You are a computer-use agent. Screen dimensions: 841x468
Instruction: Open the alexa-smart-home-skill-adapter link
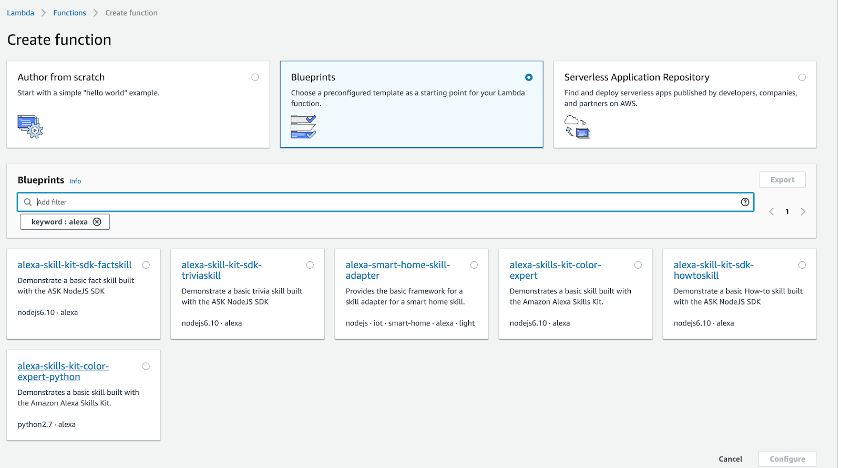tap(398, 270)
